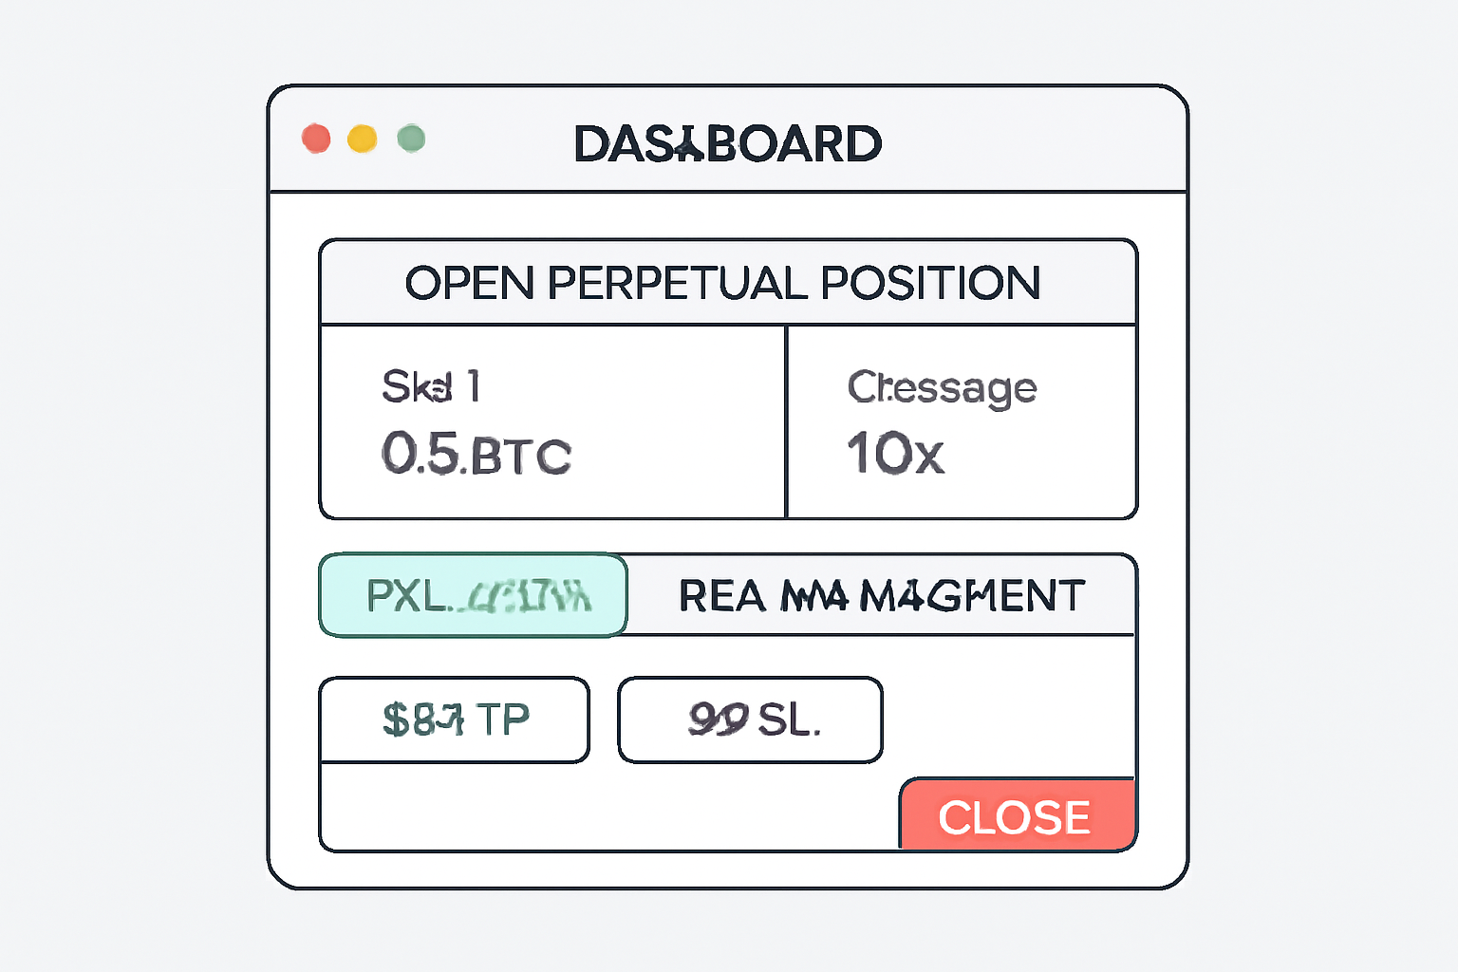Select the 10x leverage value
This screenshot has width=1458, height=972.
click(895, 454)
